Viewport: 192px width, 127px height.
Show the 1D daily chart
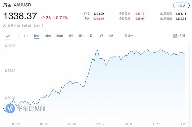tap(90, 36)
